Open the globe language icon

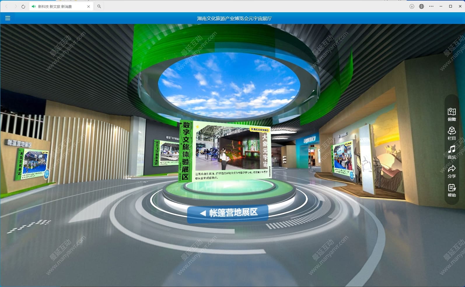tap(422, 6)
